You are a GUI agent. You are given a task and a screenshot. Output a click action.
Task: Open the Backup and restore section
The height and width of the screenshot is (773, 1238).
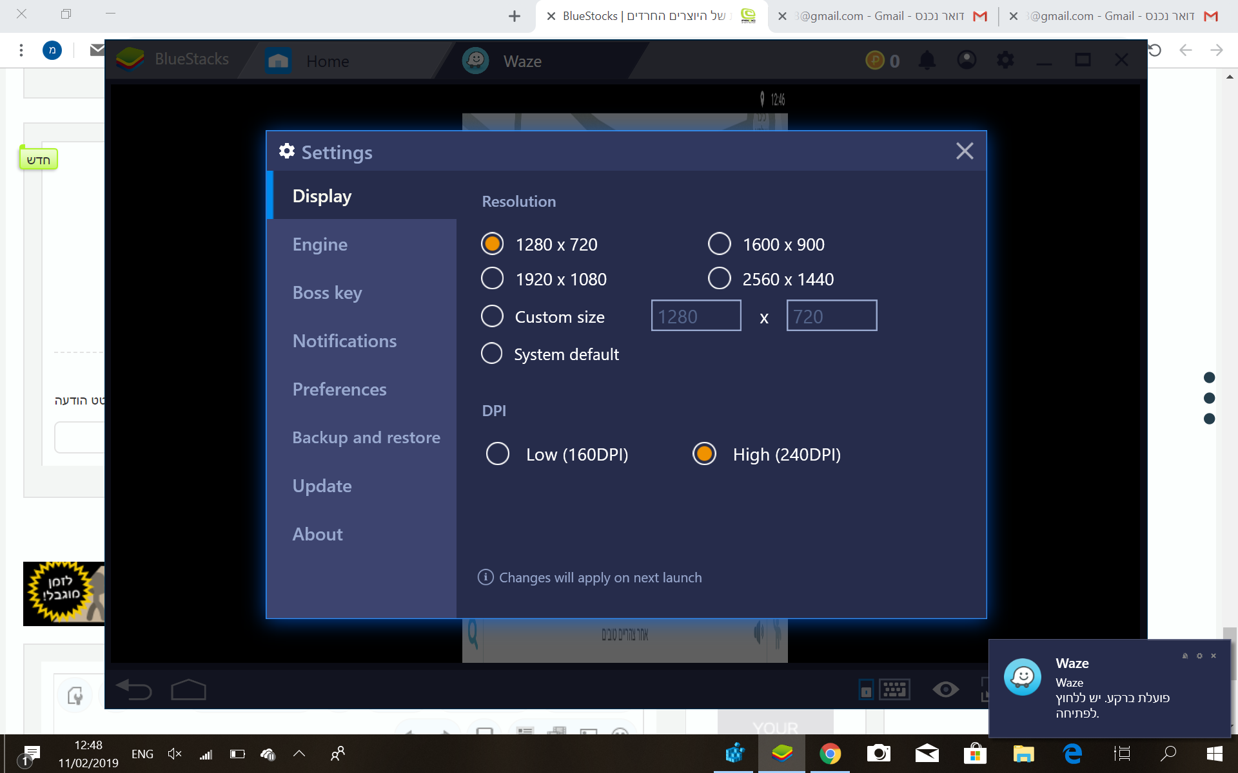pos(362,437)
